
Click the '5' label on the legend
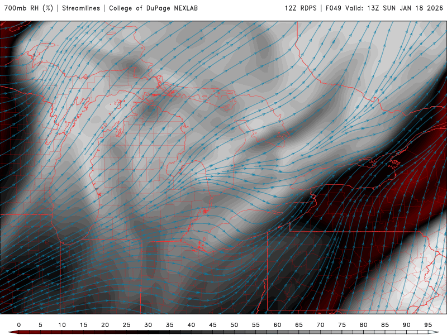(40, 325)
